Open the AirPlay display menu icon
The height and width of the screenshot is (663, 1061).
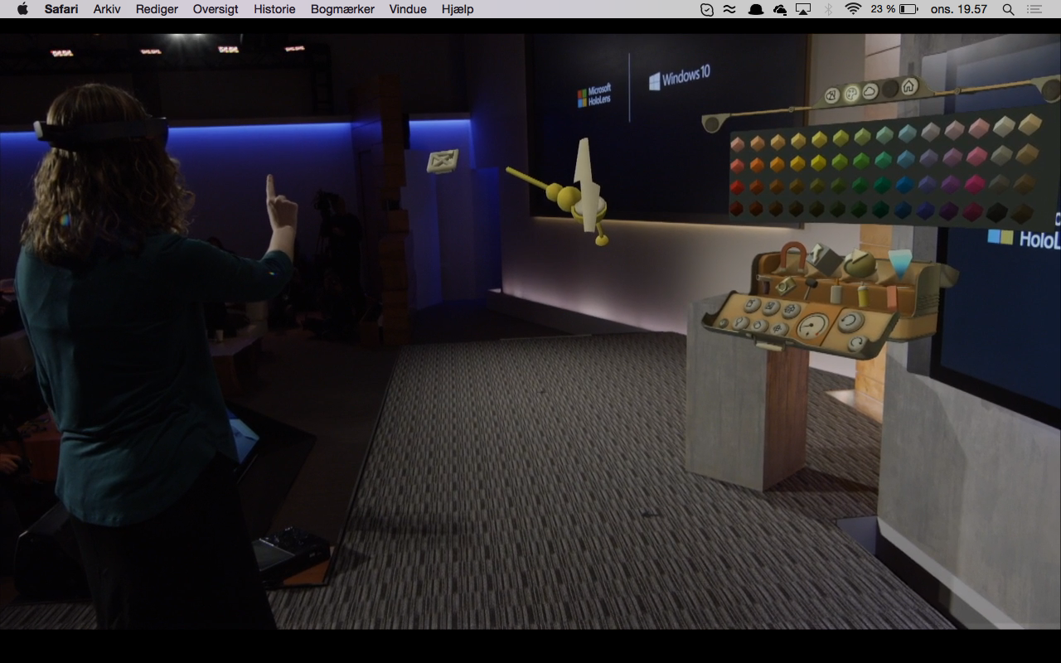click(x=802, y=9)
